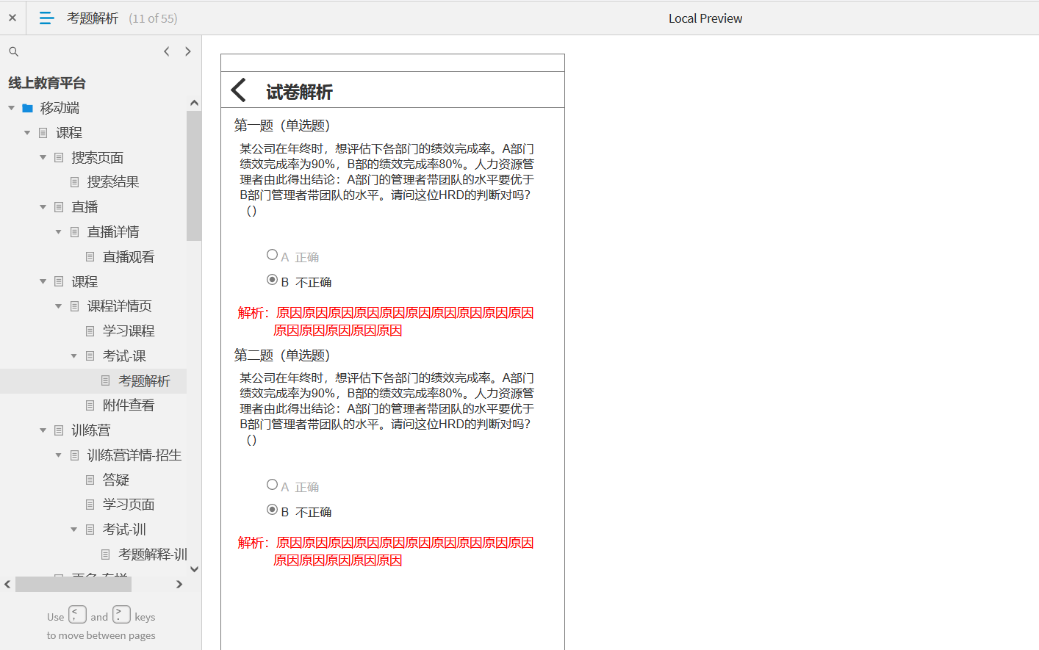Click the back arrow beside 试卷解析
This screenshot has width=1039, height=650.
pos(238,90)
